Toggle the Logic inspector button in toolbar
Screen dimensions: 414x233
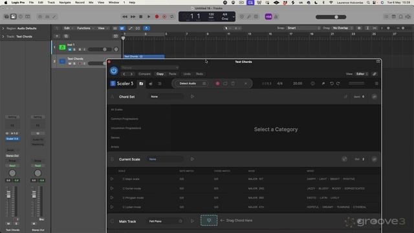[13, 17]
